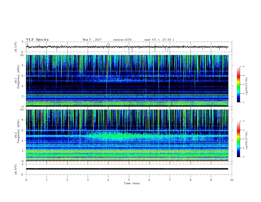Select the ch.1 "Frequency (kHz)" axis label
This screenshot has width=261, height=202.
click(x=18, y=77)
